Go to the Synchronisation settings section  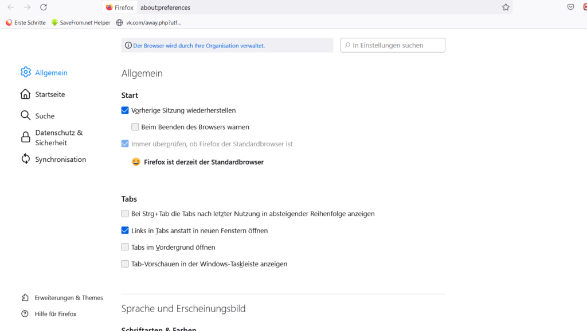[60, 159]
